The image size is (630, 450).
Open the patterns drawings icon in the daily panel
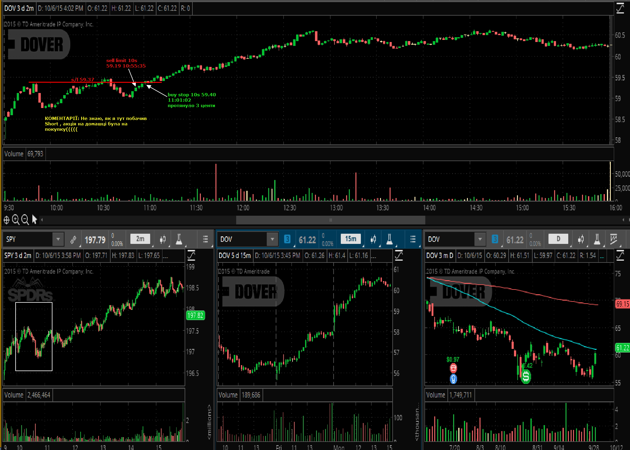coord(614,239)
